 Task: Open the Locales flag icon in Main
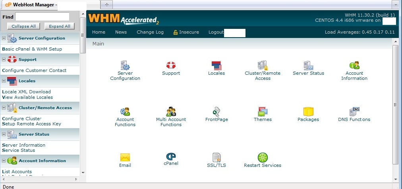tap(216, 65)
